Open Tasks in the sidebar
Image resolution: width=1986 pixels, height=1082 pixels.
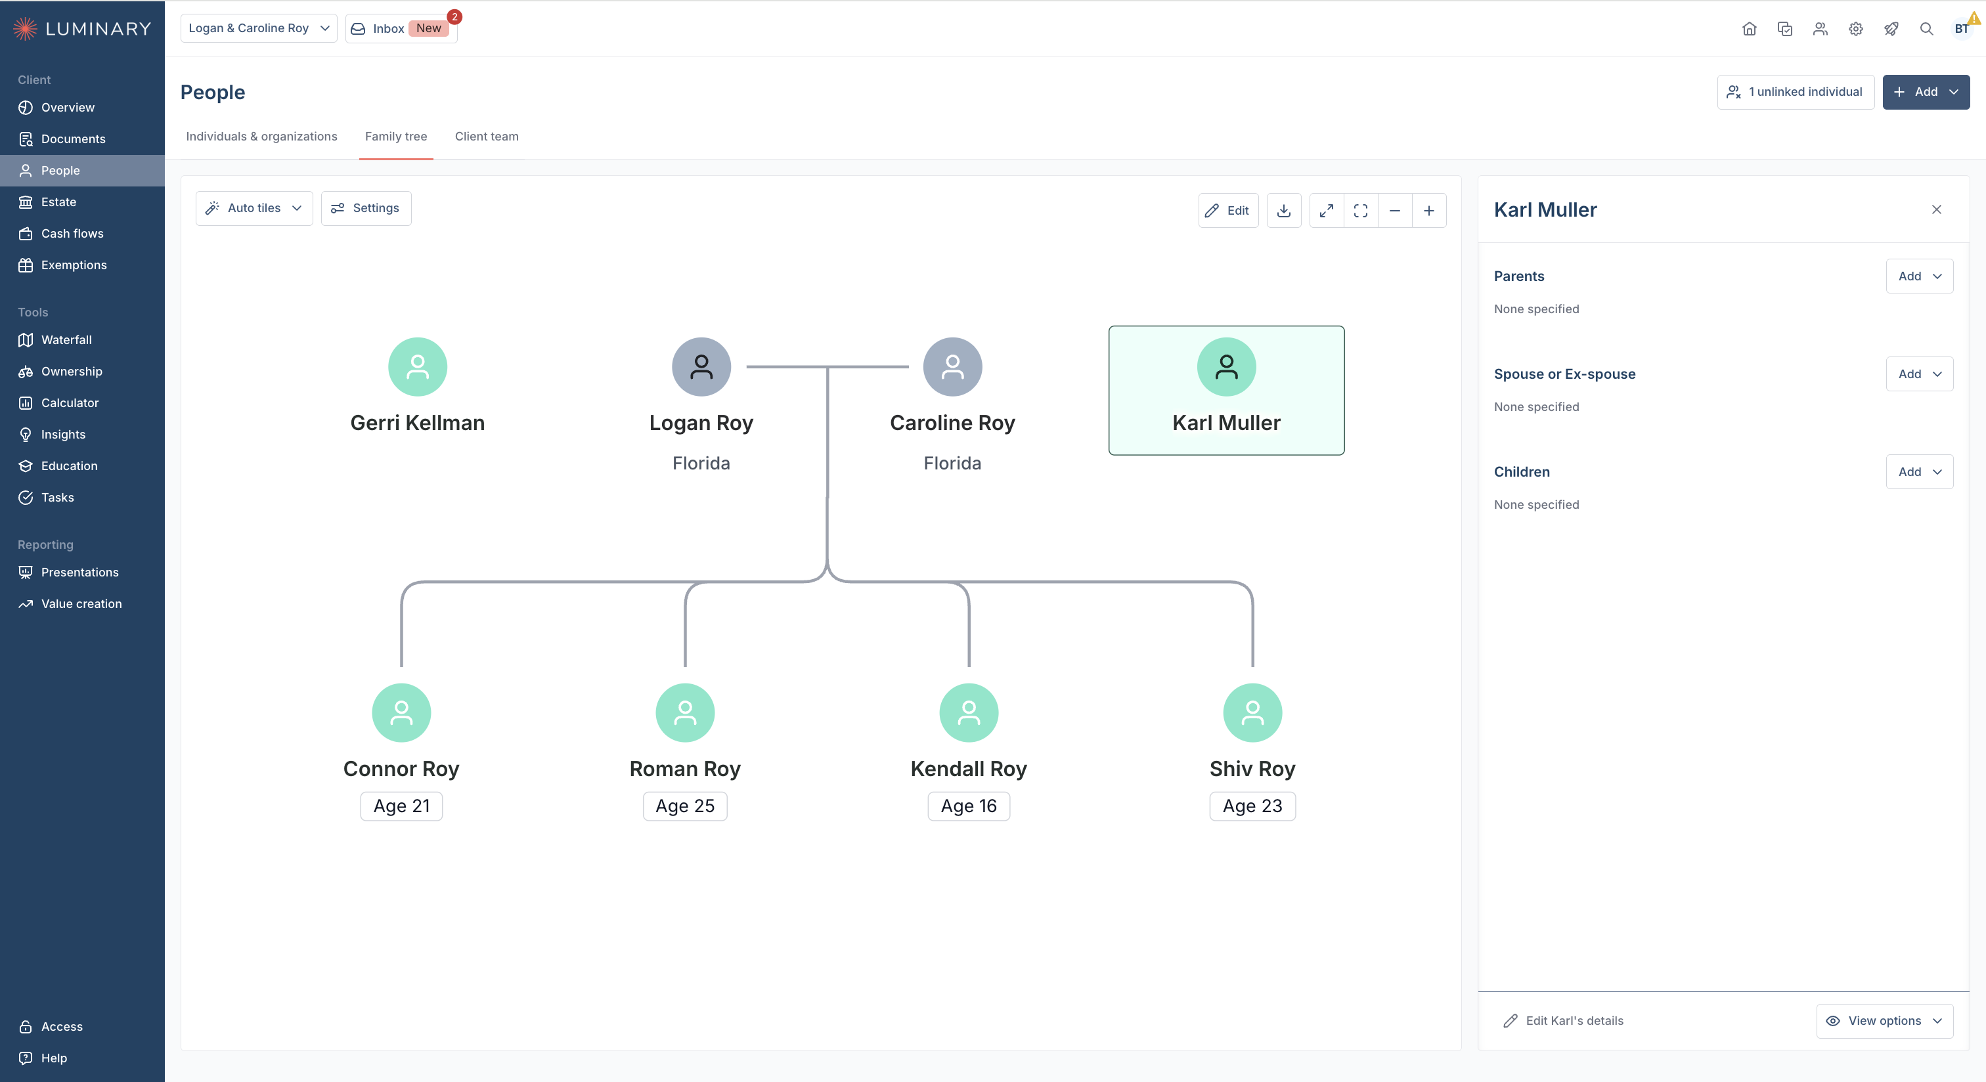[x=81, y=498]
